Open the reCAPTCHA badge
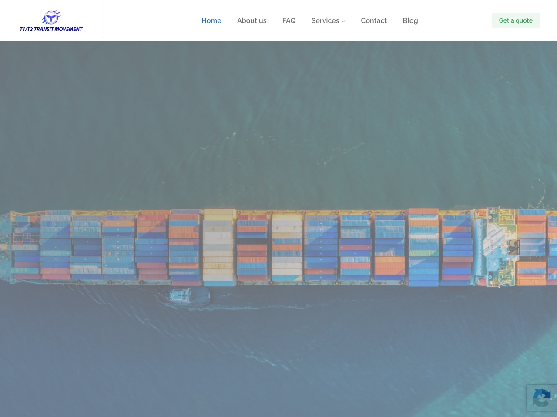Screen dimensions: 557x417 (x=542, y=397)
